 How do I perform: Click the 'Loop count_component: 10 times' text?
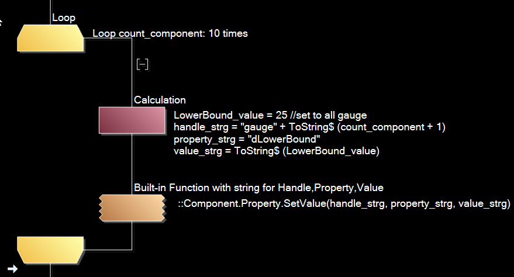click(x=170, y=33)
